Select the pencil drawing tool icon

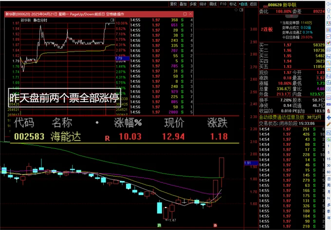(329, 124)
